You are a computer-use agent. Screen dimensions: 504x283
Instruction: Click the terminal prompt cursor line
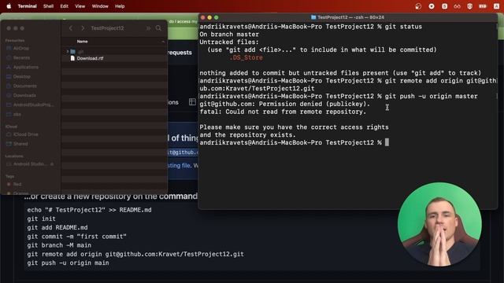click(294, 142)
